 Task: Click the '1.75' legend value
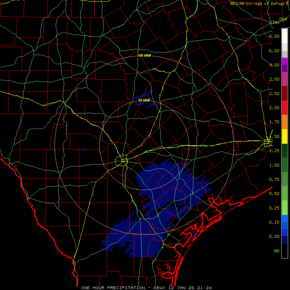(274, 122)
